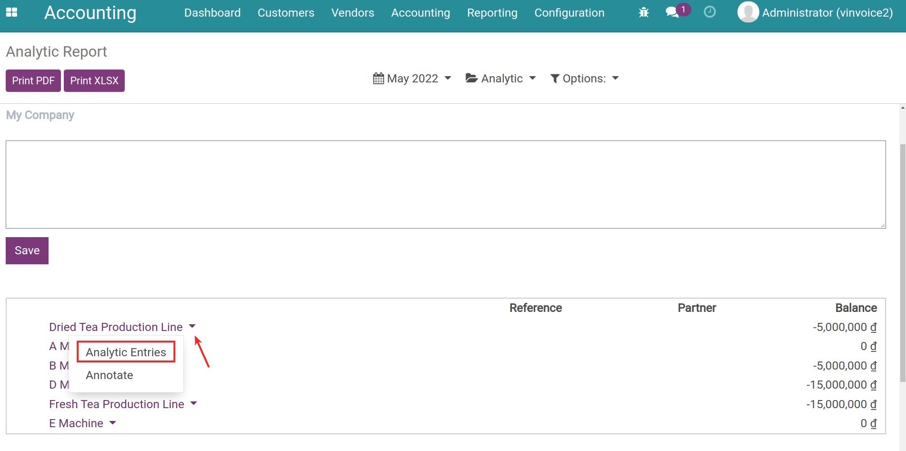The image size is (906, 451).
Task: Open the apps menu grid icon
Action: tap(11, 11)
